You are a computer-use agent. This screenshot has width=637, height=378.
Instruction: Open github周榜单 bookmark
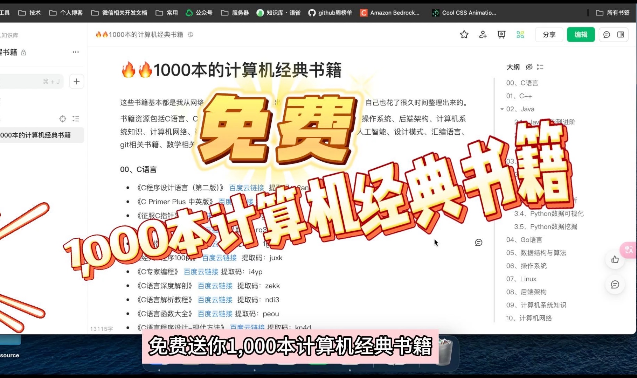click(x=330, y=13)
